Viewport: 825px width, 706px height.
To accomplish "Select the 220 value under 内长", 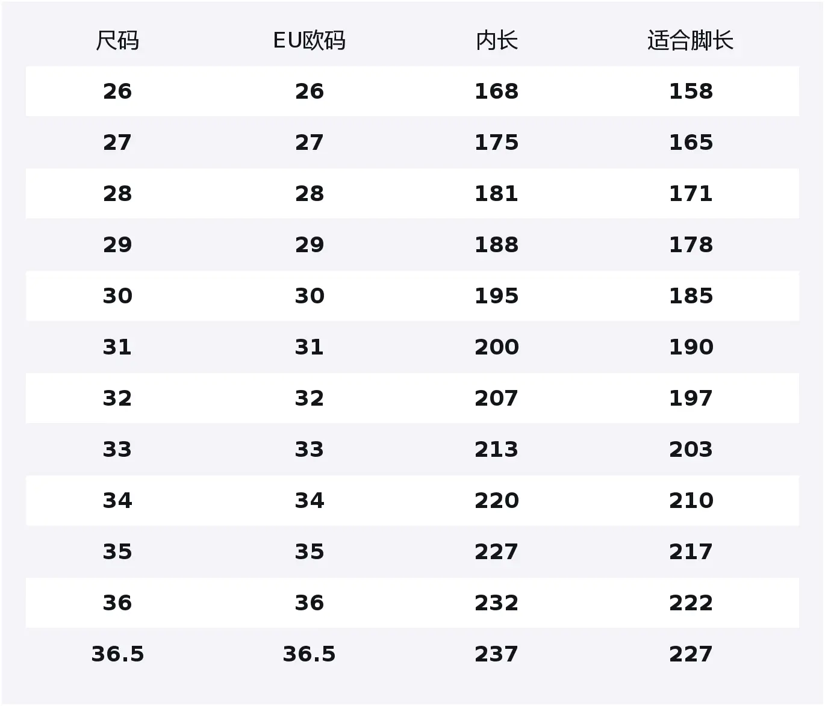I will coord(496,501).
